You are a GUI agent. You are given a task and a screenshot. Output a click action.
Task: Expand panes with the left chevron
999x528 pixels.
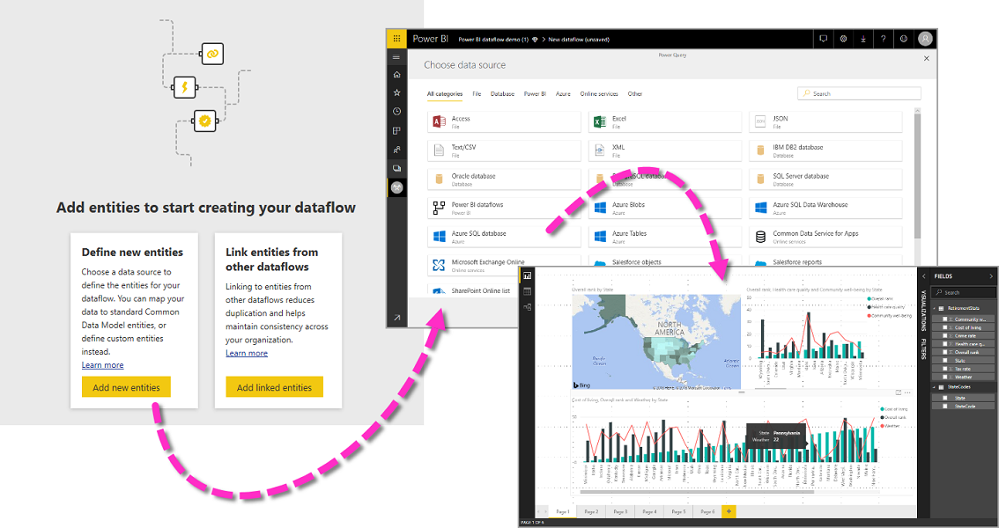click(924, 276)
